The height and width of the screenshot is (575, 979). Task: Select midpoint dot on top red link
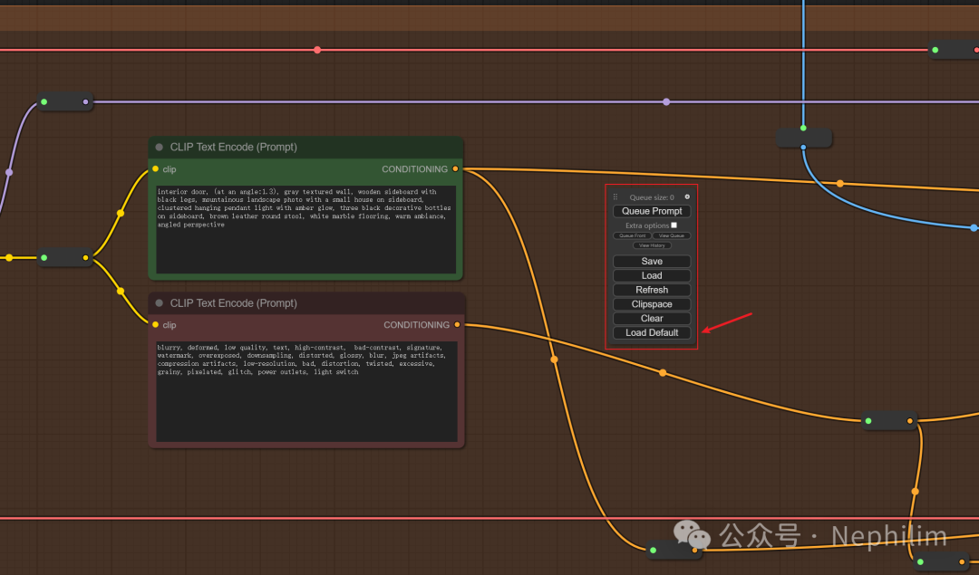317,50
